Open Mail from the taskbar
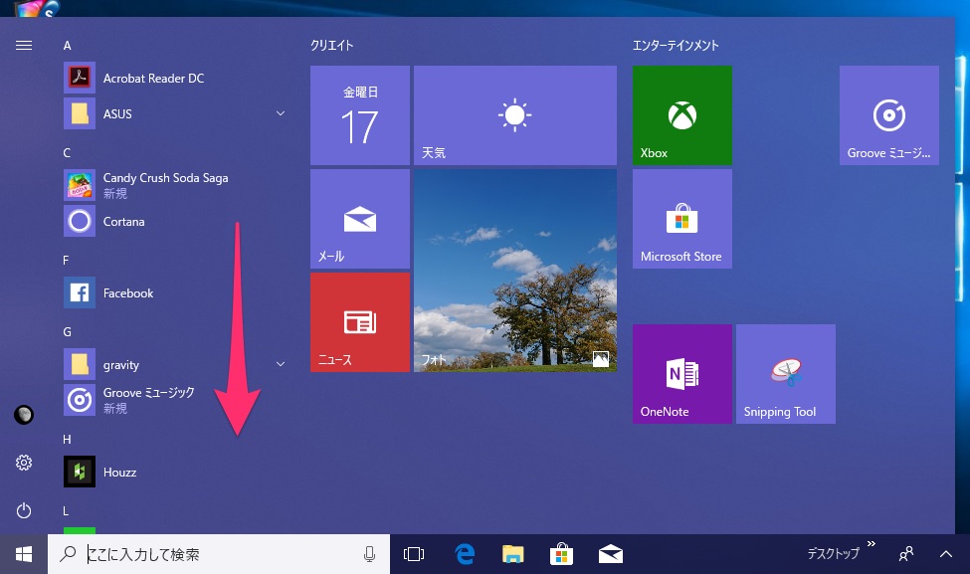Screen dimensions: 970x574 point(611,554)
